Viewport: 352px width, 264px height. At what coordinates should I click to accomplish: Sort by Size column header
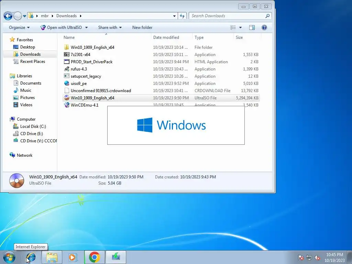coord(239,37)
